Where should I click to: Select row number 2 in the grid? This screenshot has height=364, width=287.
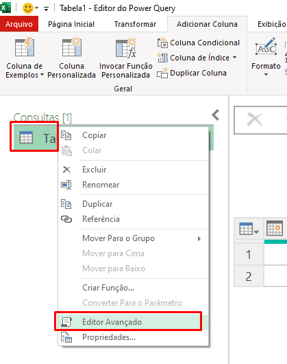click(249, 276)
